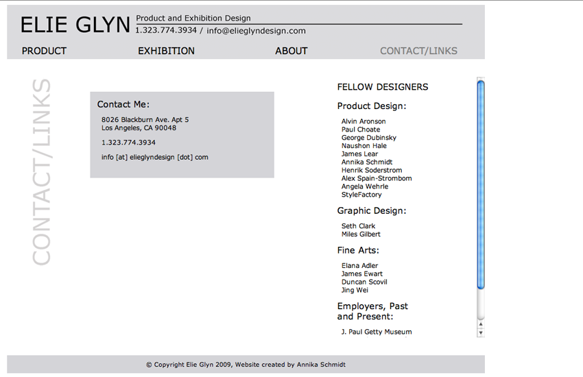Visit Paul Choate's link
The image size is (583, 377).
coord(361,130)
